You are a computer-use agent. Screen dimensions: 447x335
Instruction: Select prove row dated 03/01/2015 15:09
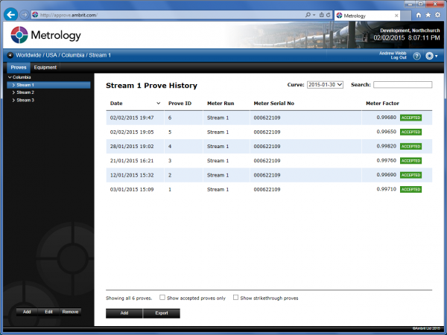pos(269,189)
